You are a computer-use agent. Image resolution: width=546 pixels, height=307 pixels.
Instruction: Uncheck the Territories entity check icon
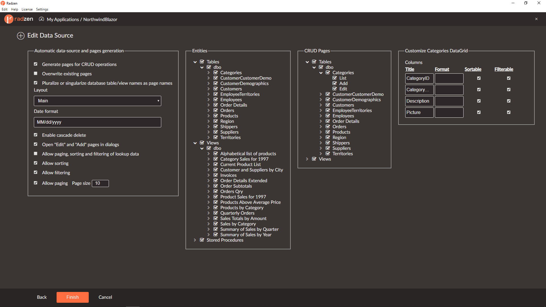click(x=216, y=137)
